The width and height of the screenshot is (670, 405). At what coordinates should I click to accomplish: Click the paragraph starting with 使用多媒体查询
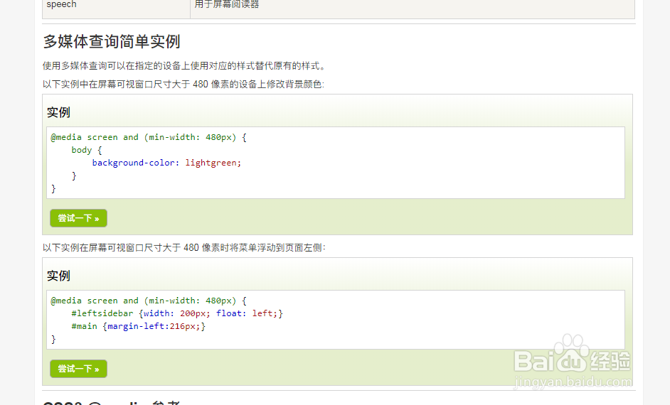(184, 66)
